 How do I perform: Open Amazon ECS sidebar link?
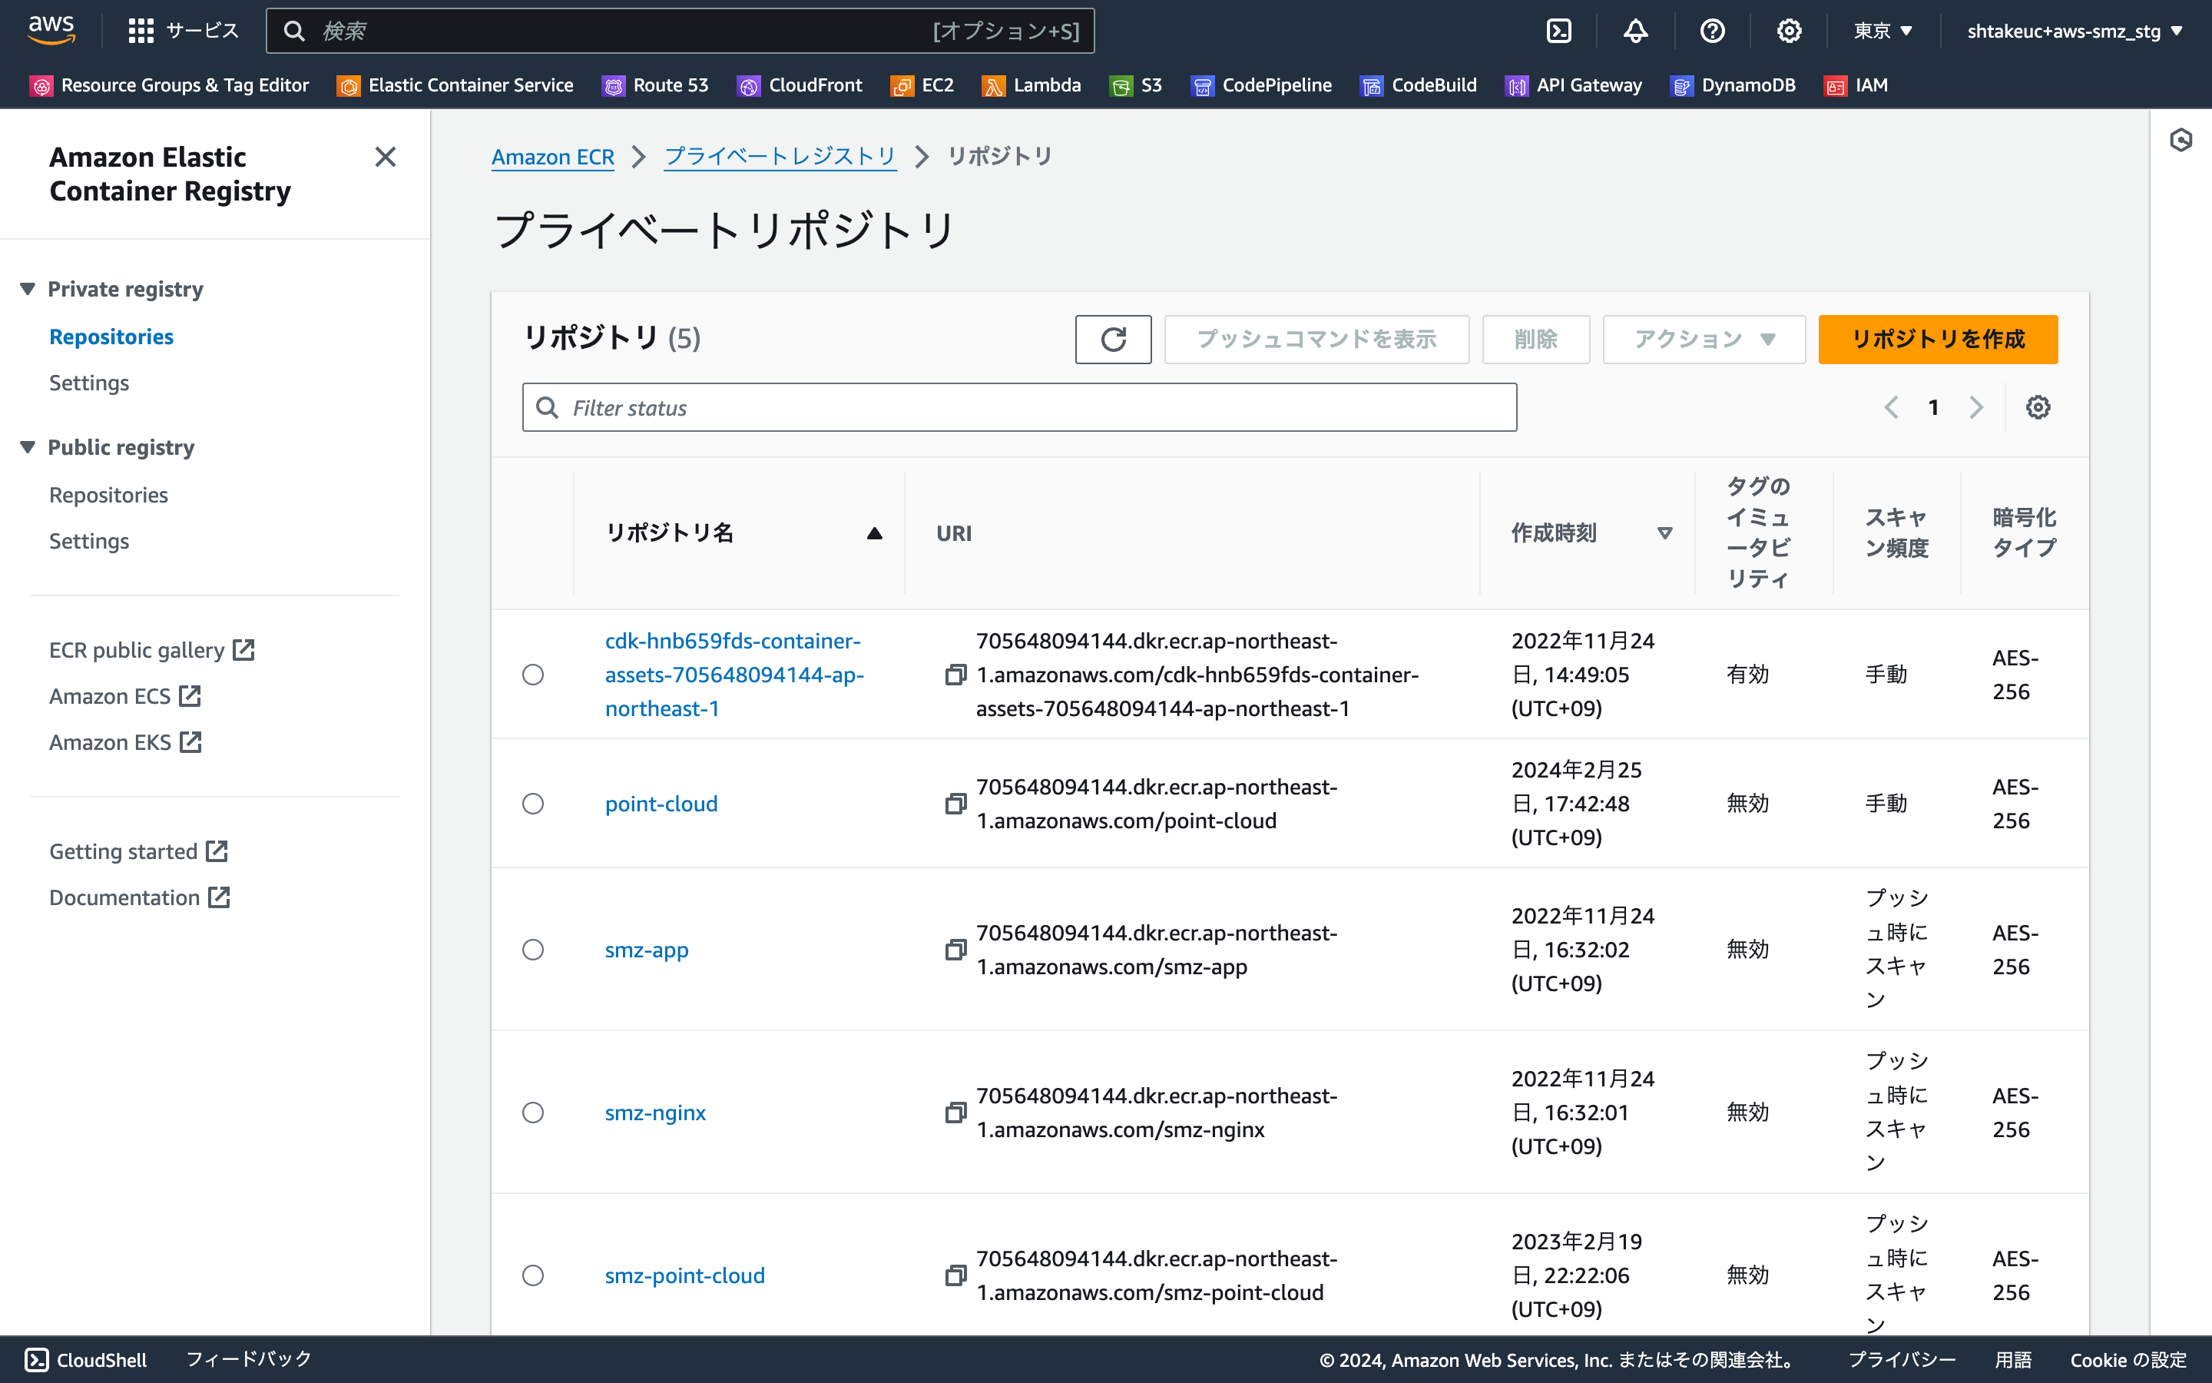tap(125, 696)
